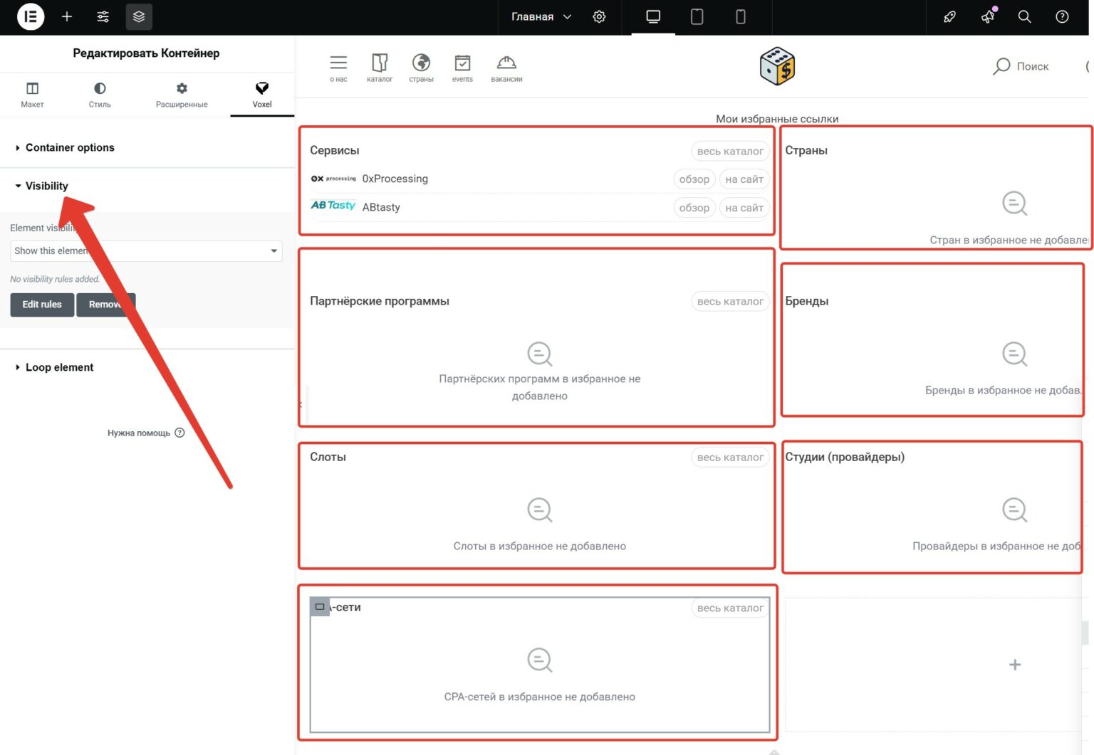Click the Edit rules button

pyautogui.click(x=42, y=305)
